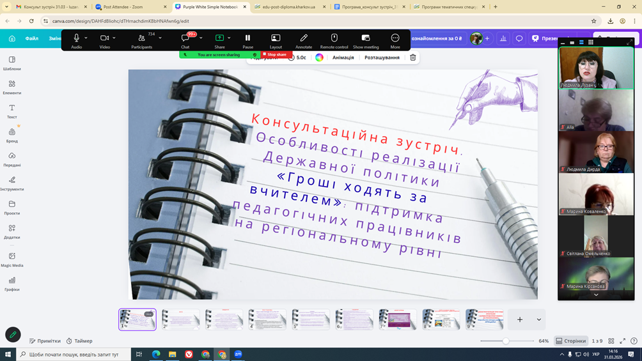Expand the Share options arrow in Zoom

tap(230, 38)
